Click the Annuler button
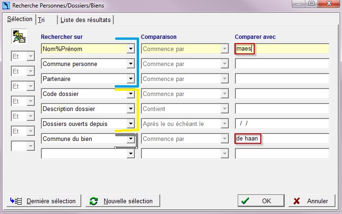 [312, 201]
